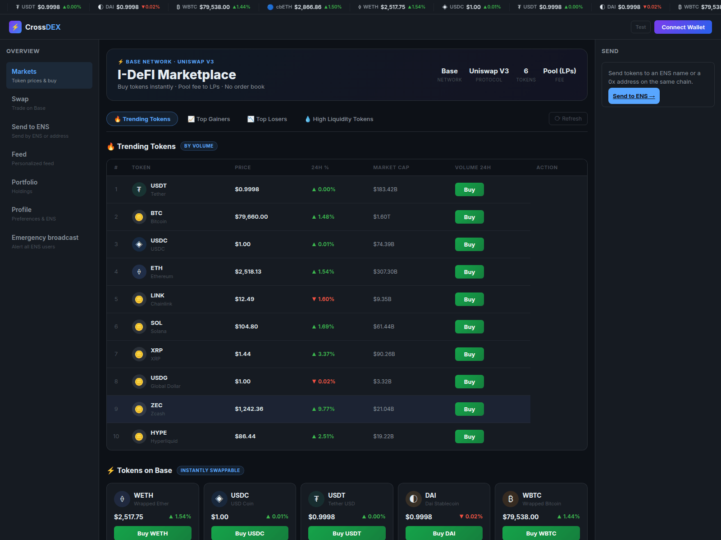Refresh the token list
Image resolution: width=721 pixels, height=540 pixels.
pos(568,118)
